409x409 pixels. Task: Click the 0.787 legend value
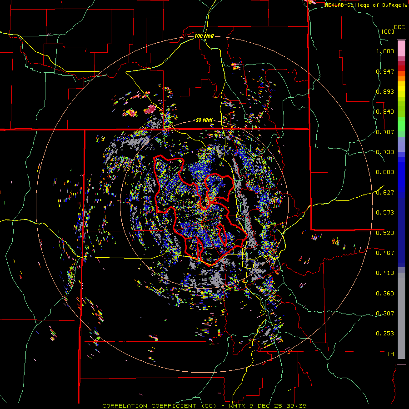pos(385,132)
